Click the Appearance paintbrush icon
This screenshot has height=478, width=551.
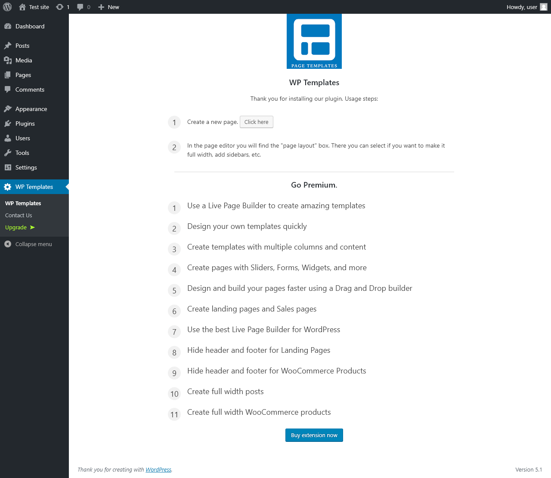pos(8,109)
